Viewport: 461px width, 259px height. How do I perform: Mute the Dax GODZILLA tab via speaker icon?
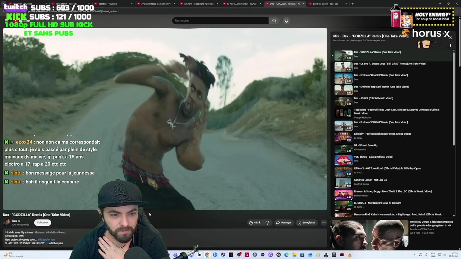point(299,4)
